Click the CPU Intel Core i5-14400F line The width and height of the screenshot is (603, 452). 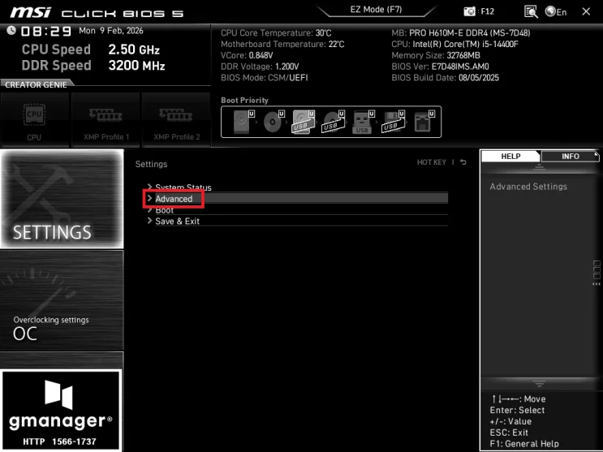click(455, 45)
